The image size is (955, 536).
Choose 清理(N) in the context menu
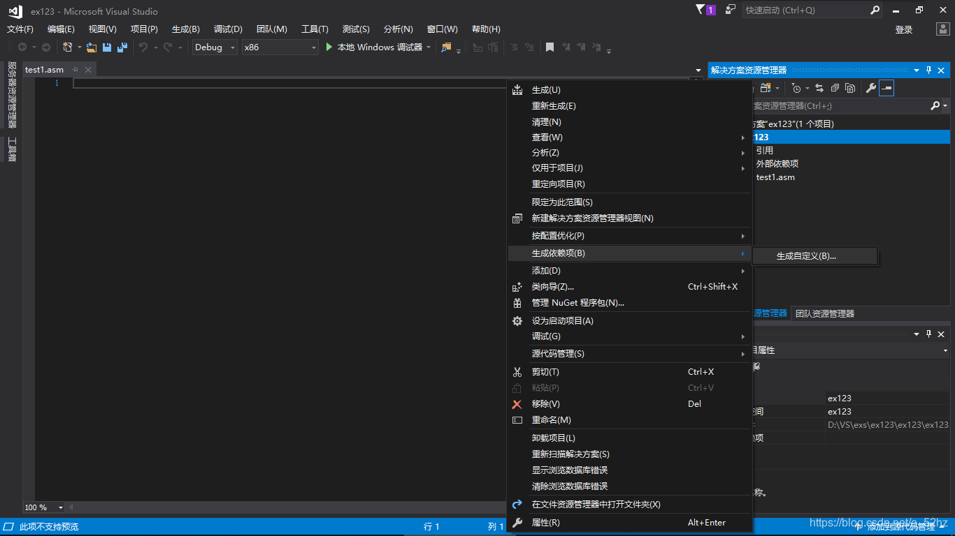coord(629,122)
